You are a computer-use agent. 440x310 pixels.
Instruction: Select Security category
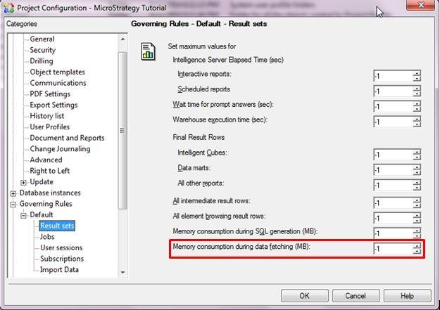pyautogui.click(x=43, y=50)
